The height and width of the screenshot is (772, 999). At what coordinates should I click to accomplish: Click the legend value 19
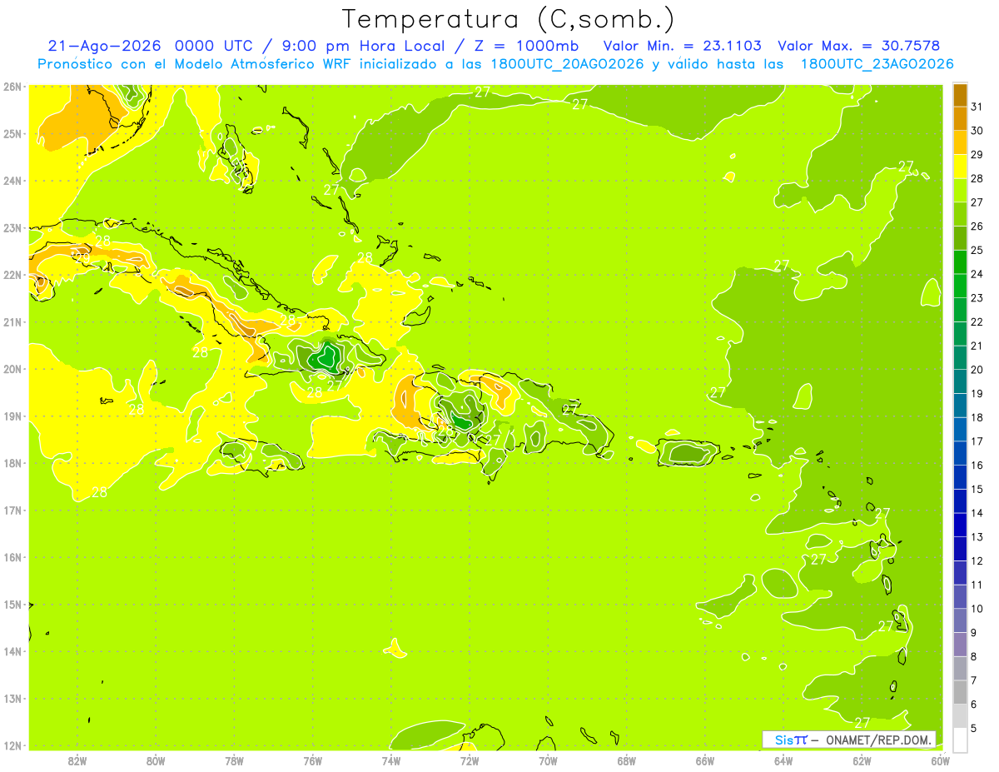977,394
